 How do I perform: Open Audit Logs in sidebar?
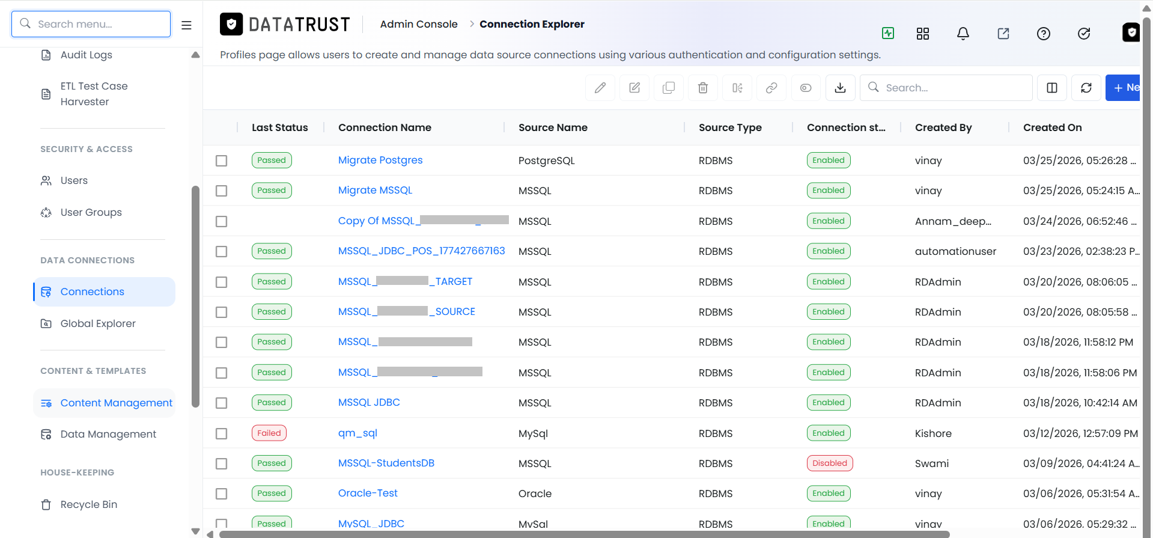point(86,55)
